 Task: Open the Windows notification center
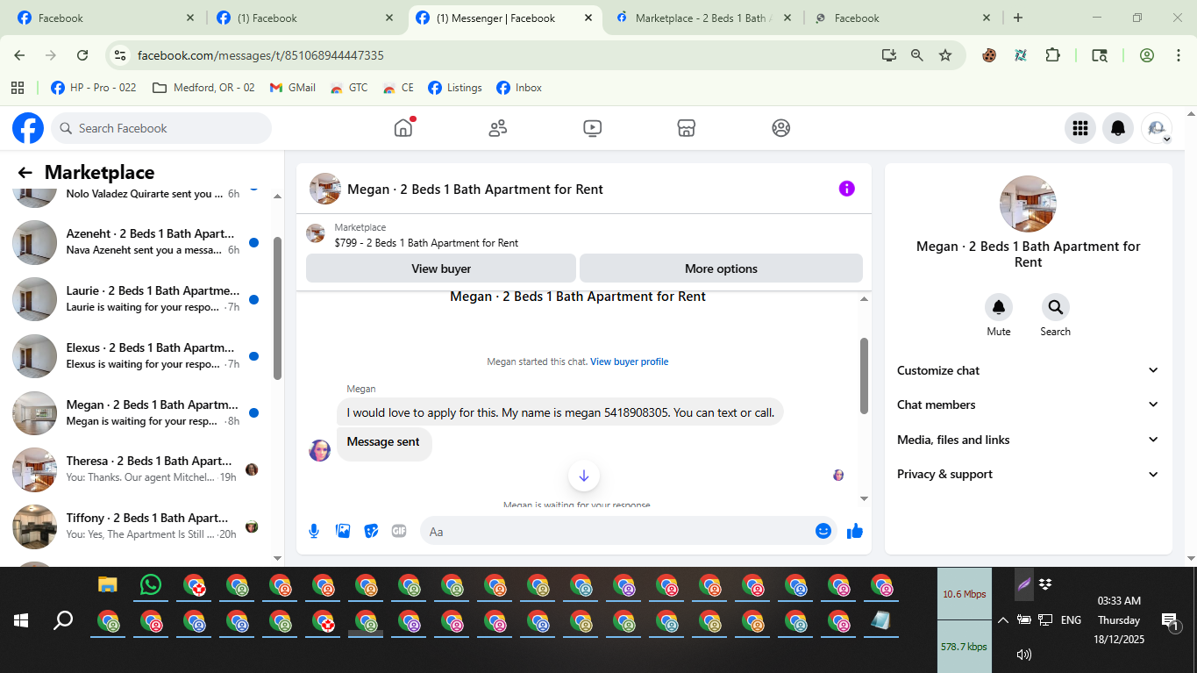pyautogui.click(x=1170, y=621)
